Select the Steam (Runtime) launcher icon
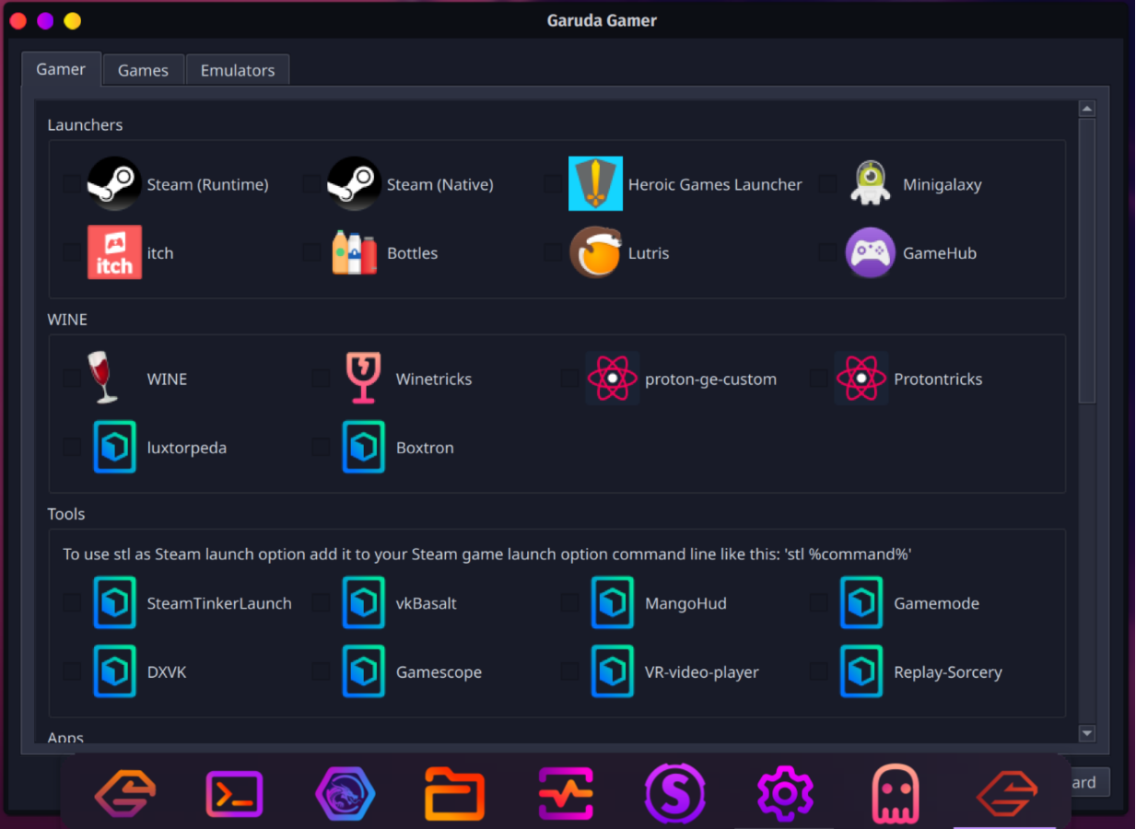Image resolution: width=1136 pixels, height=829 pixels. pyautogui.click(x=114, y=183)
